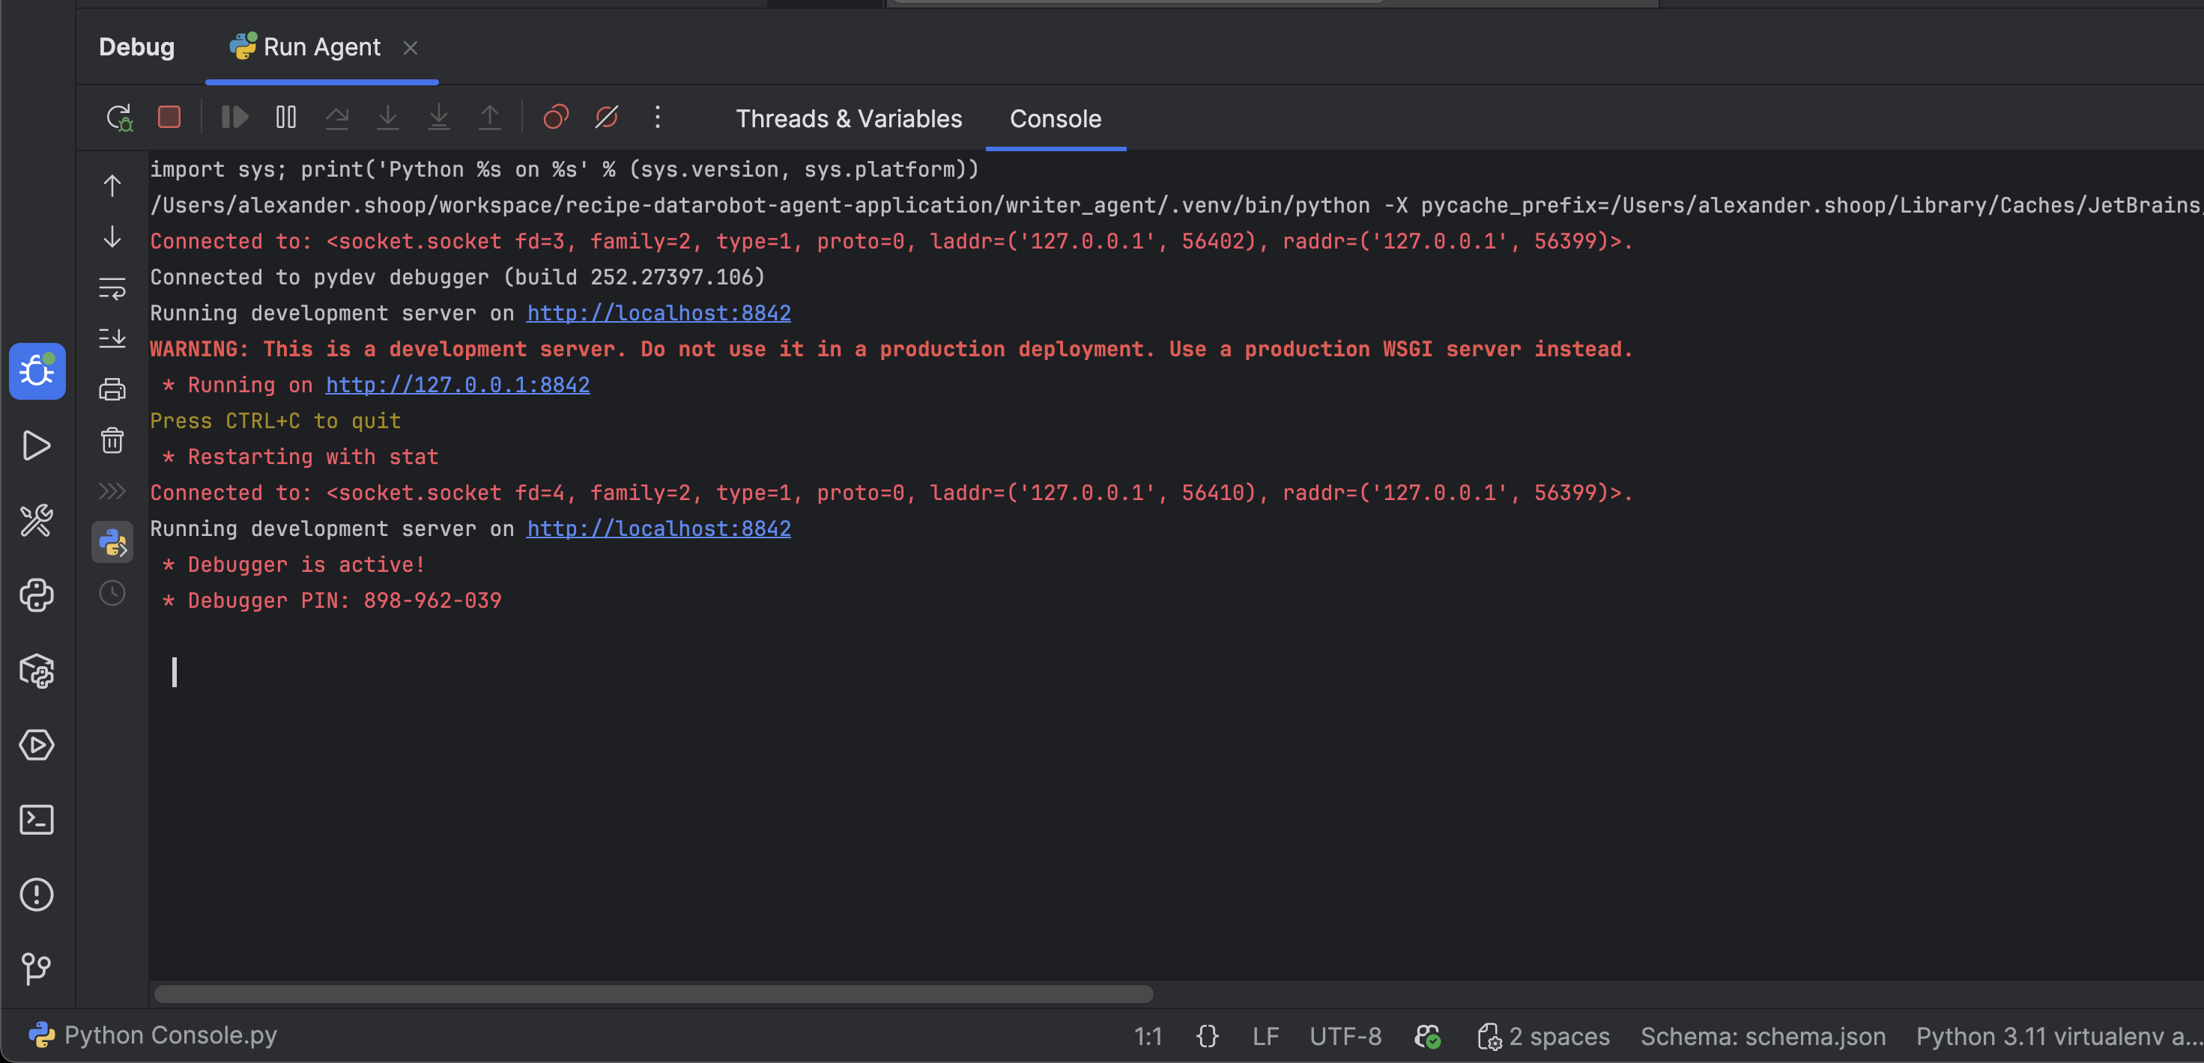Clear console with the trash icon
The height and width of the screenshot is (1063, 2204).
click(112, 440)
